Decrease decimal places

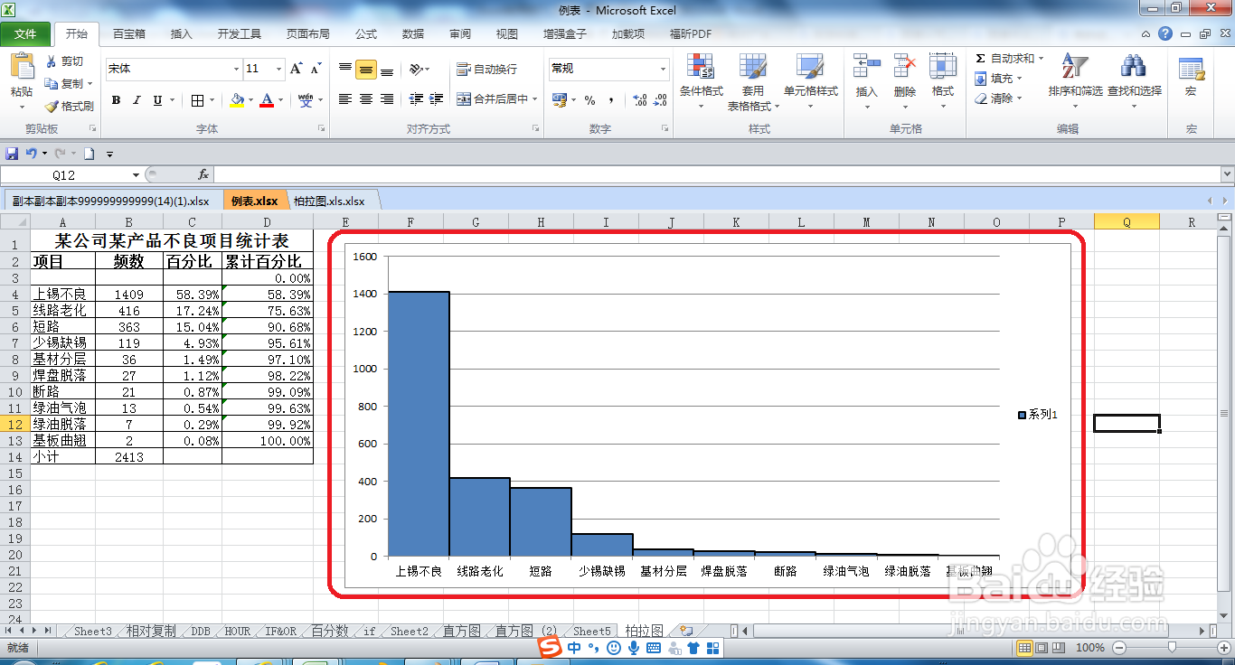[x=662, y=100]
